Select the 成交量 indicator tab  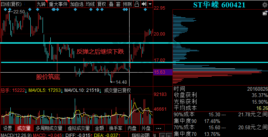24,128
